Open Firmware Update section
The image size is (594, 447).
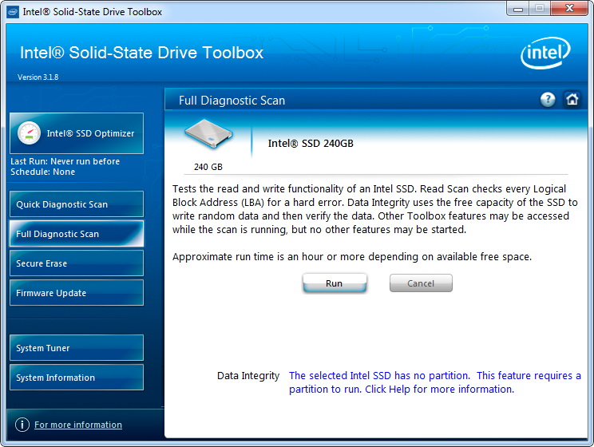click(x=77, y=293)
